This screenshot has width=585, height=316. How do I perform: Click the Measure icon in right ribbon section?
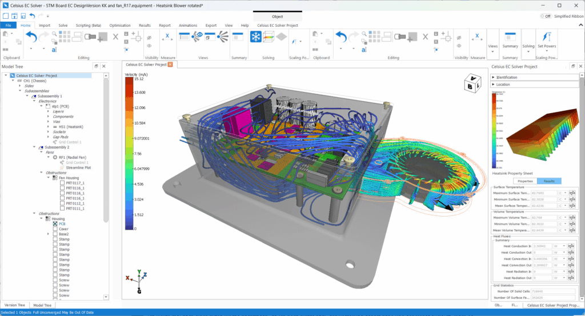477,37
